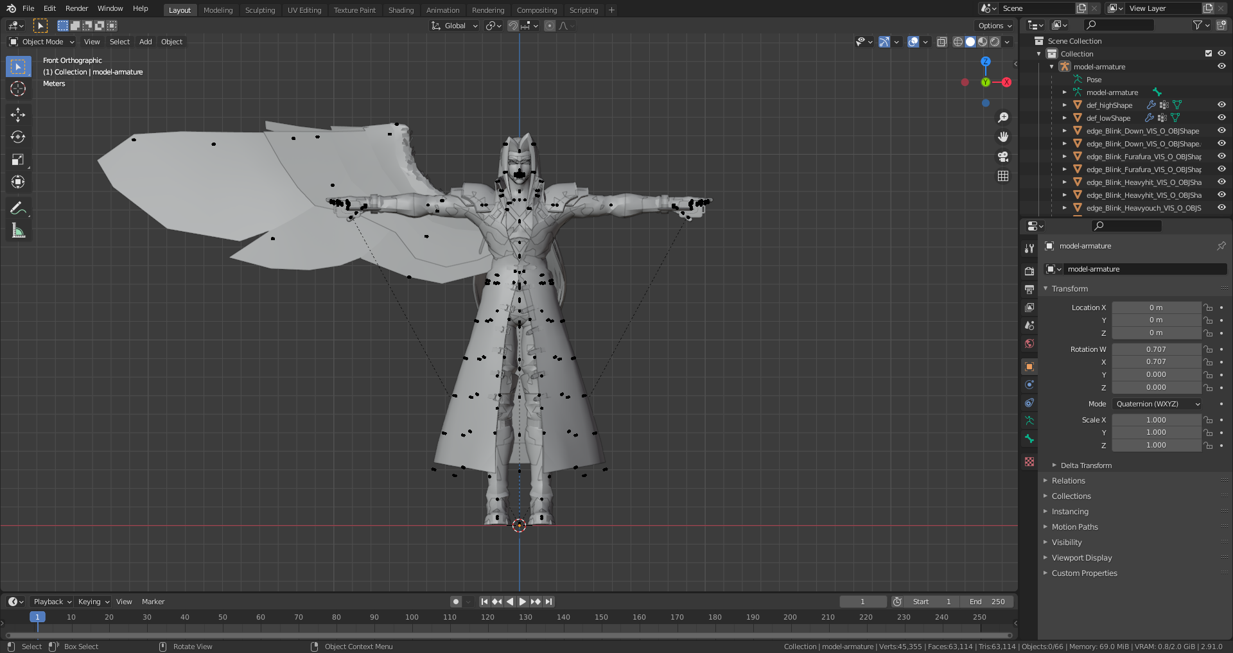Toggle camera view icon

tap(1003, 157)
